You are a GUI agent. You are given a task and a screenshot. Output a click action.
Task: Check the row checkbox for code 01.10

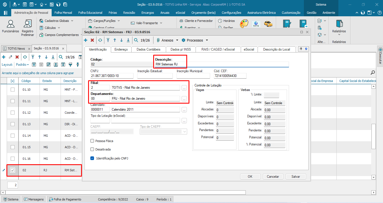tap(13, 90)
